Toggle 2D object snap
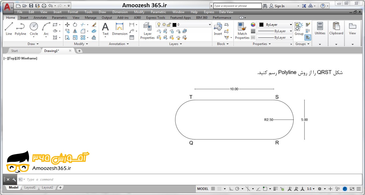This screenshot has width=365, height=195. point(265,189)
